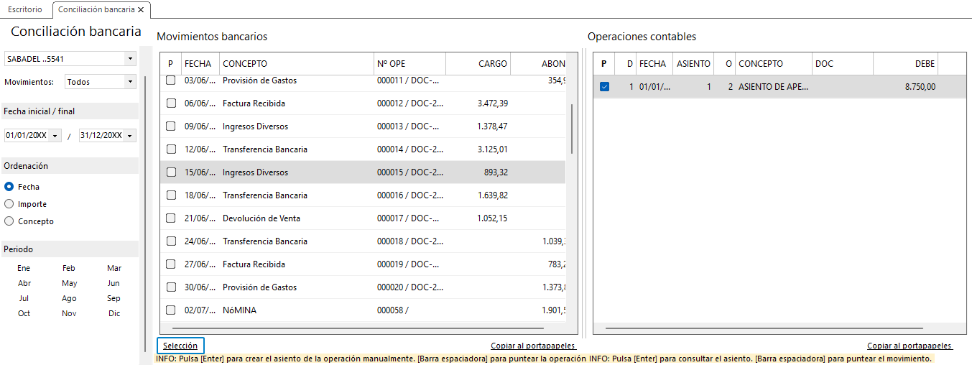Viewport: 972px width, 365px height.
Task: Filter period by Jun month
Action: (x=114, y=283)
